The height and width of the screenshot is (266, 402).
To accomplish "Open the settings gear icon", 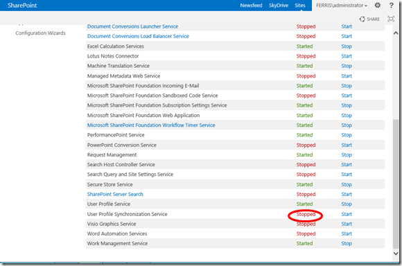I will coord(377,5).
